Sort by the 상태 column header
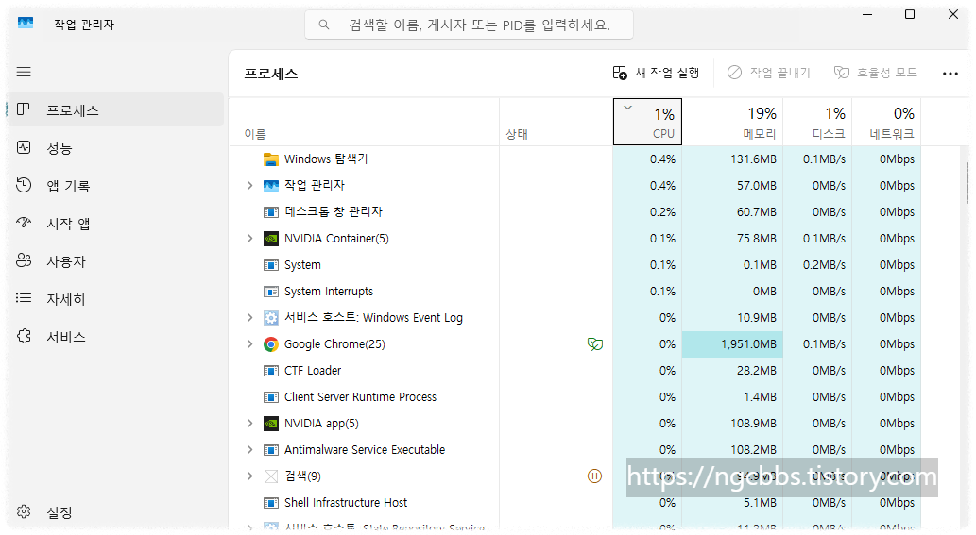Viewport: 976px width, 535px height. click(x=556, y=122)
